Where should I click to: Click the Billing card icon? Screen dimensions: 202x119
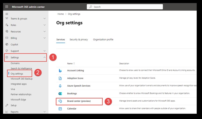click(7, 38)
